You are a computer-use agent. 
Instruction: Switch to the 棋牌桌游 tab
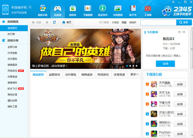tap(87, 75)
